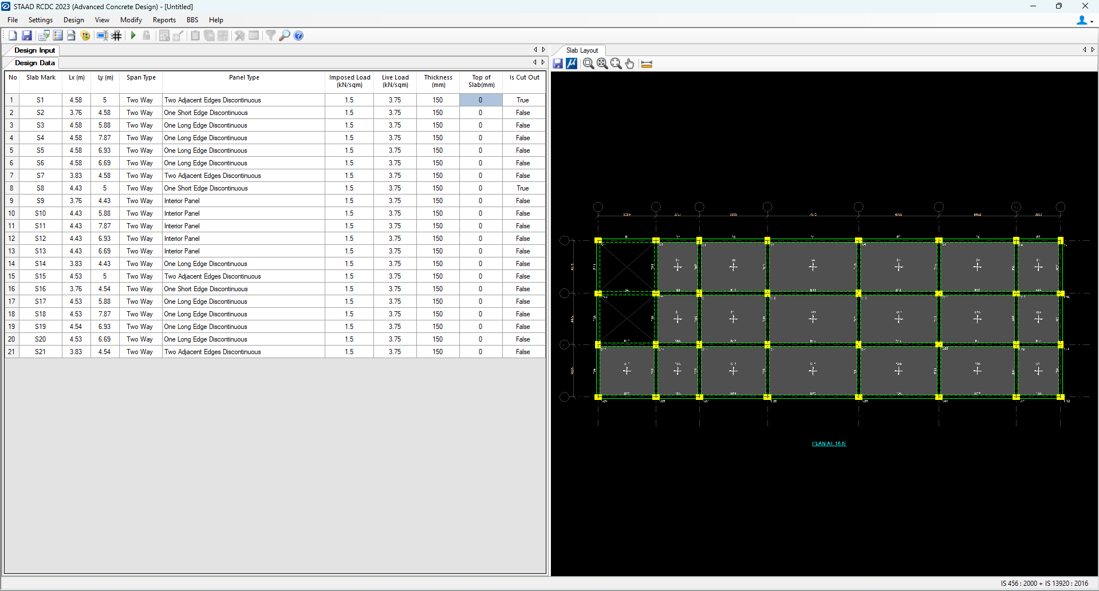The image size is (1099, 591).
Task: Select Top of Slab cell for S1
Action: (480, 100)
